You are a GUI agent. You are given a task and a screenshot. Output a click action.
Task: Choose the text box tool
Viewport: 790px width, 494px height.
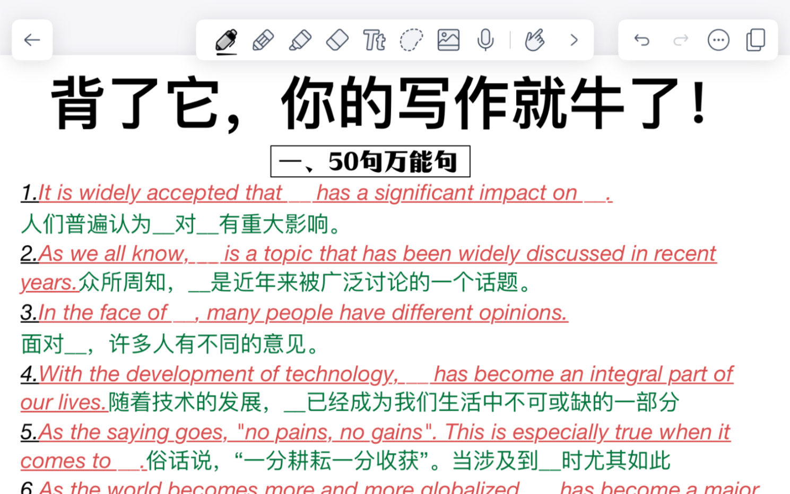coord(374,40)
